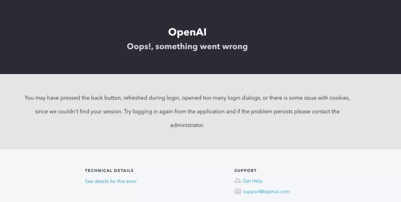
Task: Open See details for this error
Action: click(111, 181)
